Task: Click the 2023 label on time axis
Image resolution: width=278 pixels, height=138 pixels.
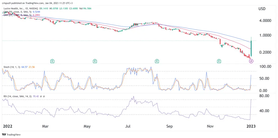Action: (x=252, y=127)
